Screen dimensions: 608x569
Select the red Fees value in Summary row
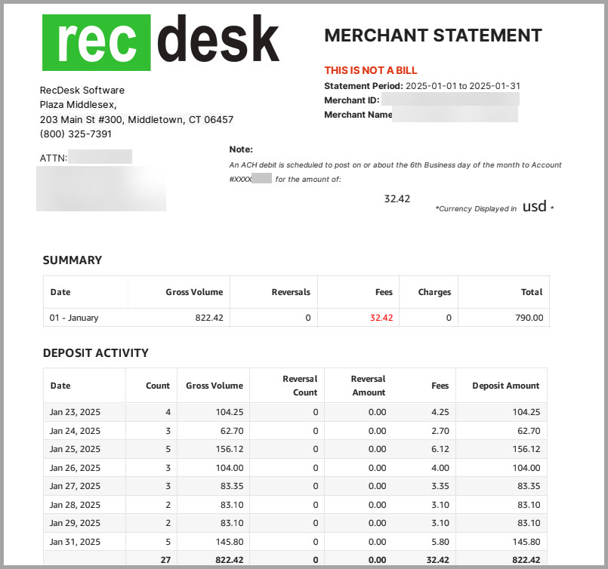[x=381, y=318]
